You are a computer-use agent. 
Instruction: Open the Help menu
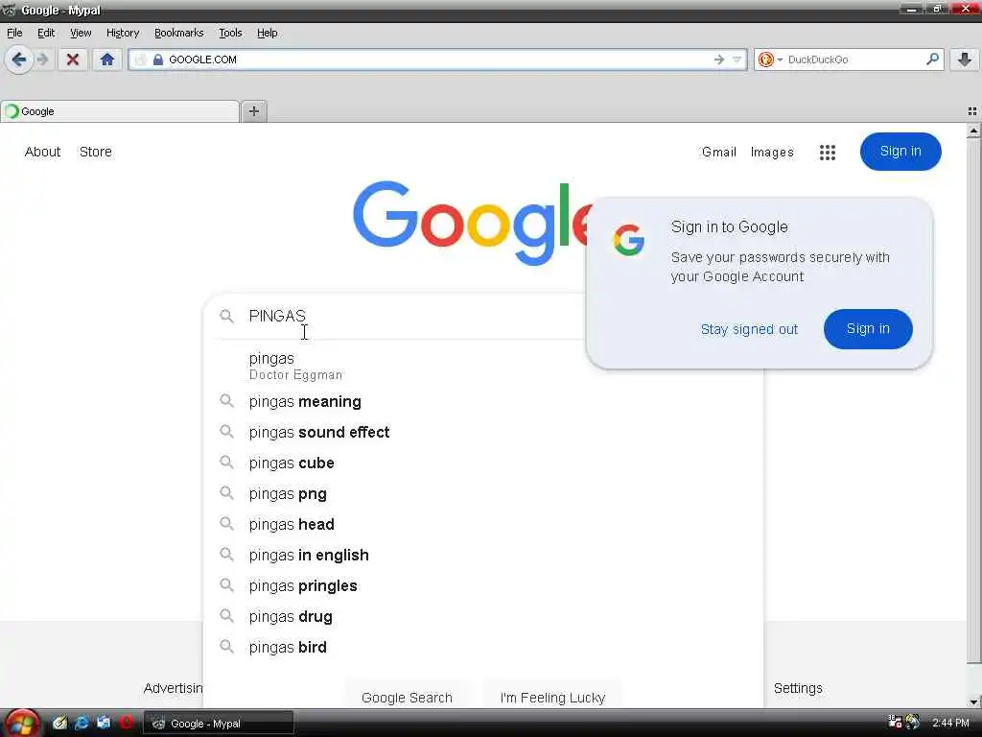pos(267,33)
